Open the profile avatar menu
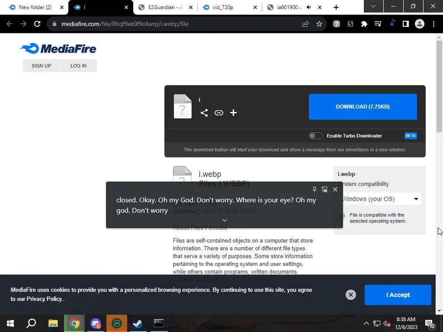Viewport: 443px width, 332px height. click(420, 24)
